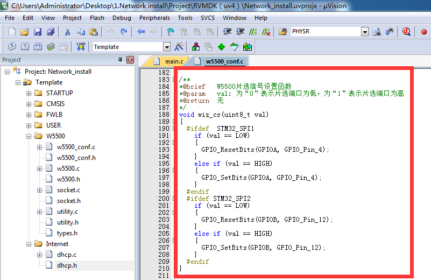
Task: Collapse the Internet folder
Action: point(29,244)
